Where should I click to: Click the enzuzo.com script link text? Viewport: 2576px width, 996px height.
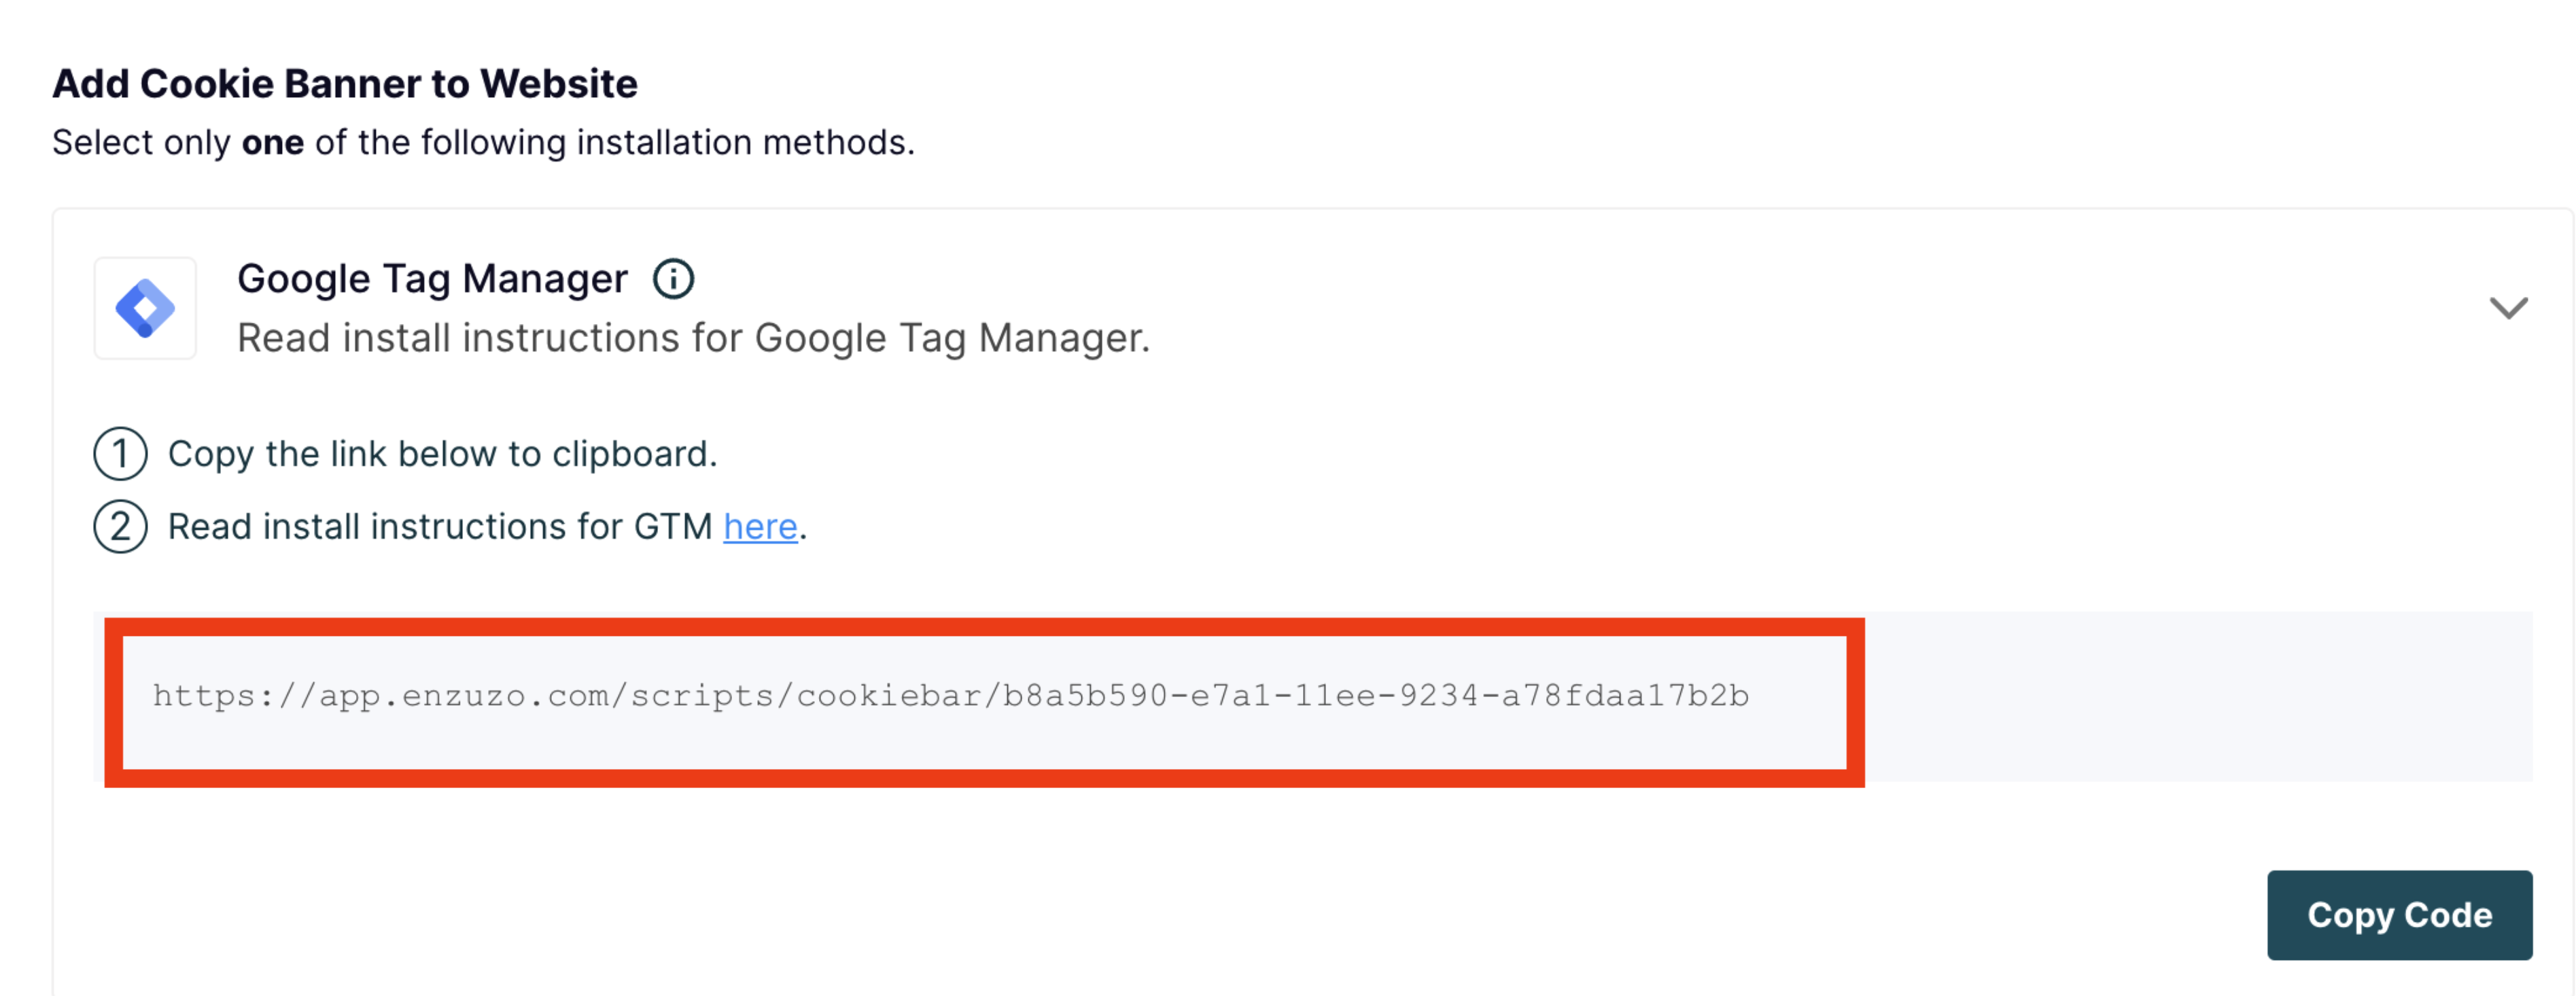click(950, 698)
